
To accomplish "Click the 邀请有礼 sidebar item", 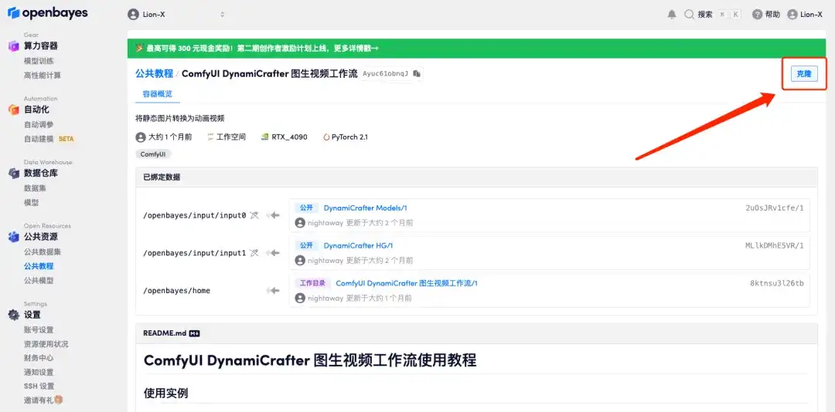I will pyautogui.click(x=43, y=400).
